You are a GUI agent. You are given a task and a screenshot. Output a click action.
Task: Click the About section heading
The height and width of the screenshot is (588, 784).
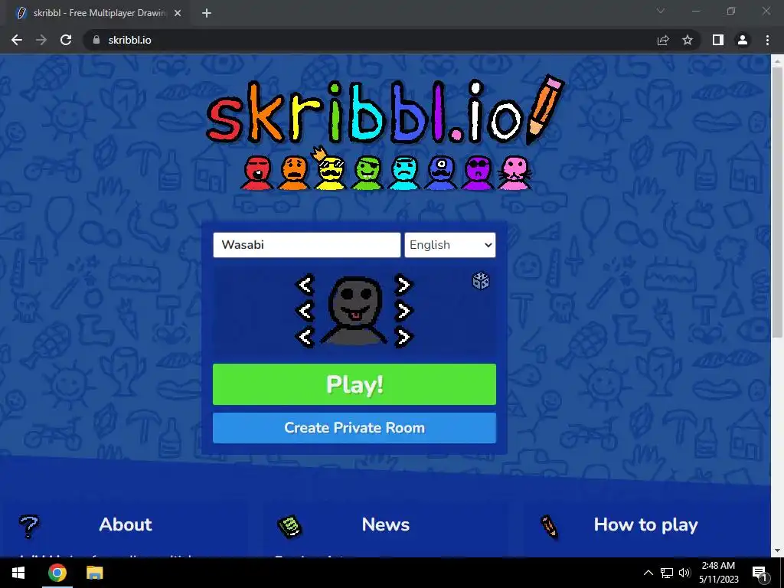tap(126, 524)
